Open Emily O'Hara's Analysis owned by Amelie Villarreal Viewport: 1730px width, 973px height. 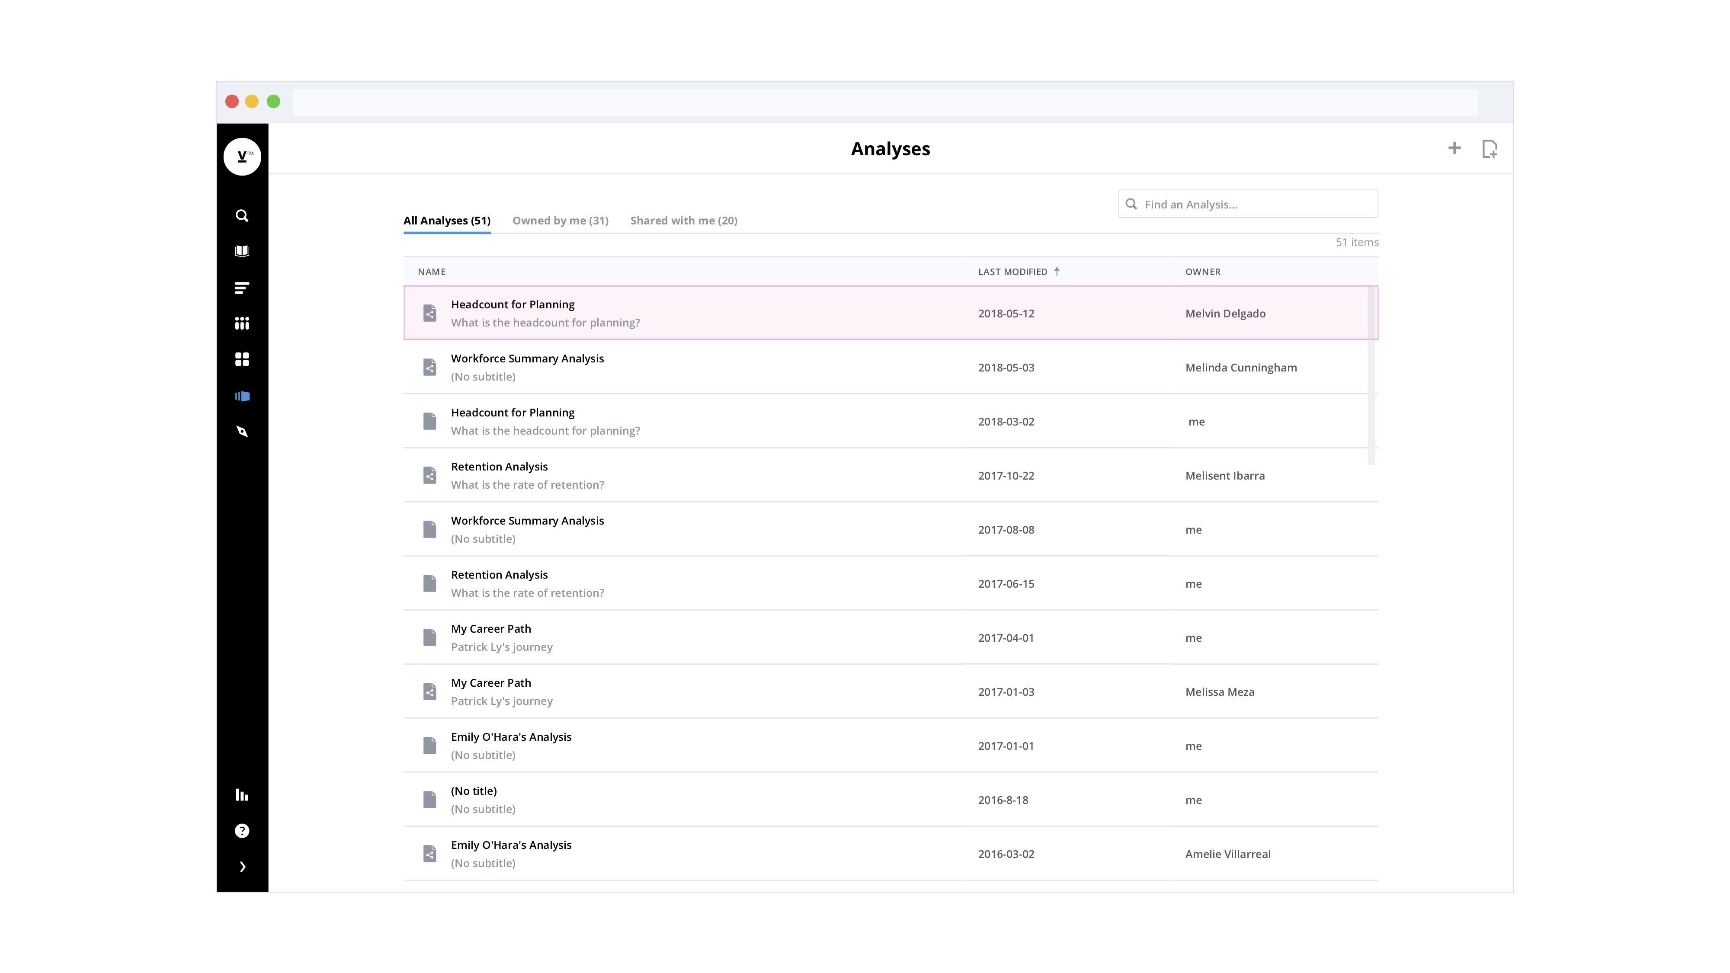(x=891, y=854)
